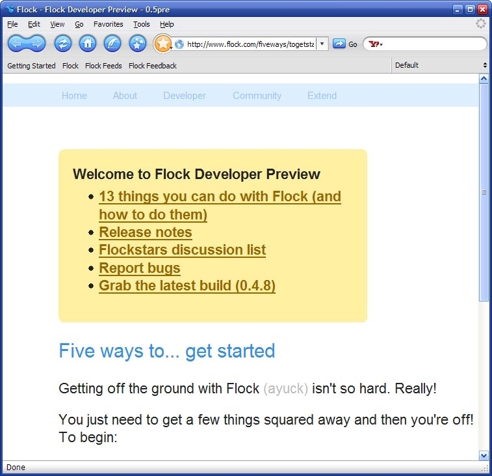Image resolution: width=492 pixels, height=476 pixels.
Task: Open the Help menu
Action: (x=166, y=24)
